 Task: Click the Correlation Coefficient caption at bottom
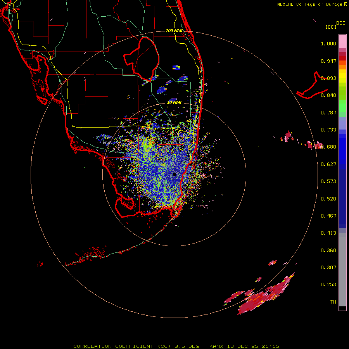tap(176, 346)
